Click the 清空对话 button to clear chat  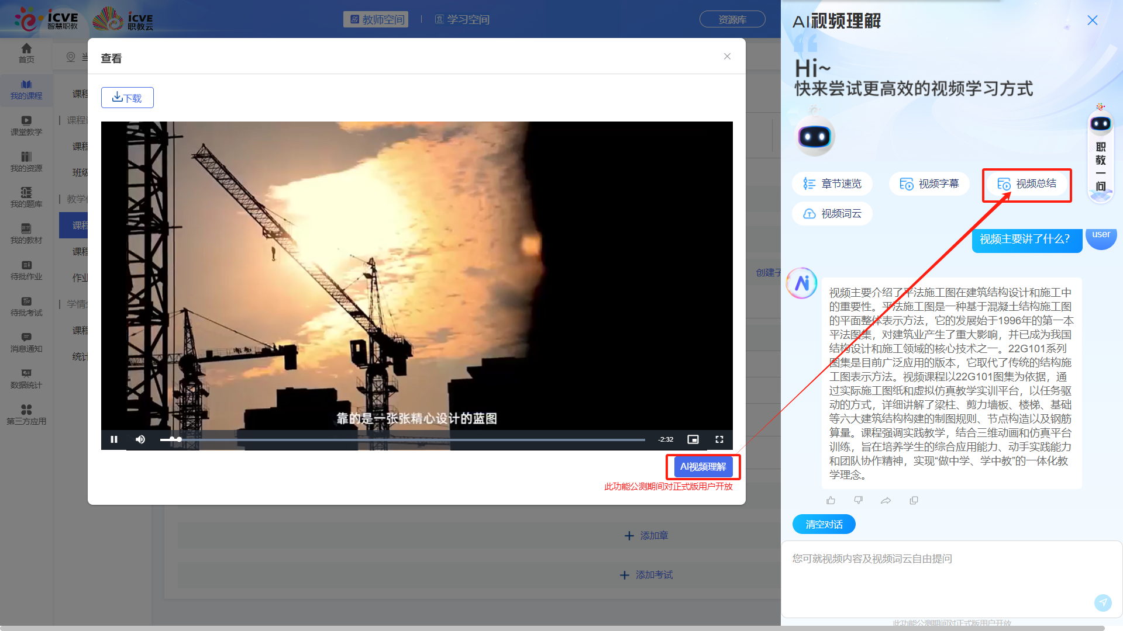(x=824, y=524)
